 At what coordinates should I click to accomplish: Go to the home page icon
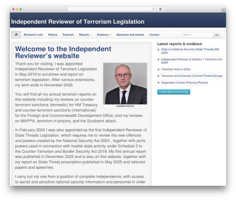pyautogui.click(x=16, y=35)
